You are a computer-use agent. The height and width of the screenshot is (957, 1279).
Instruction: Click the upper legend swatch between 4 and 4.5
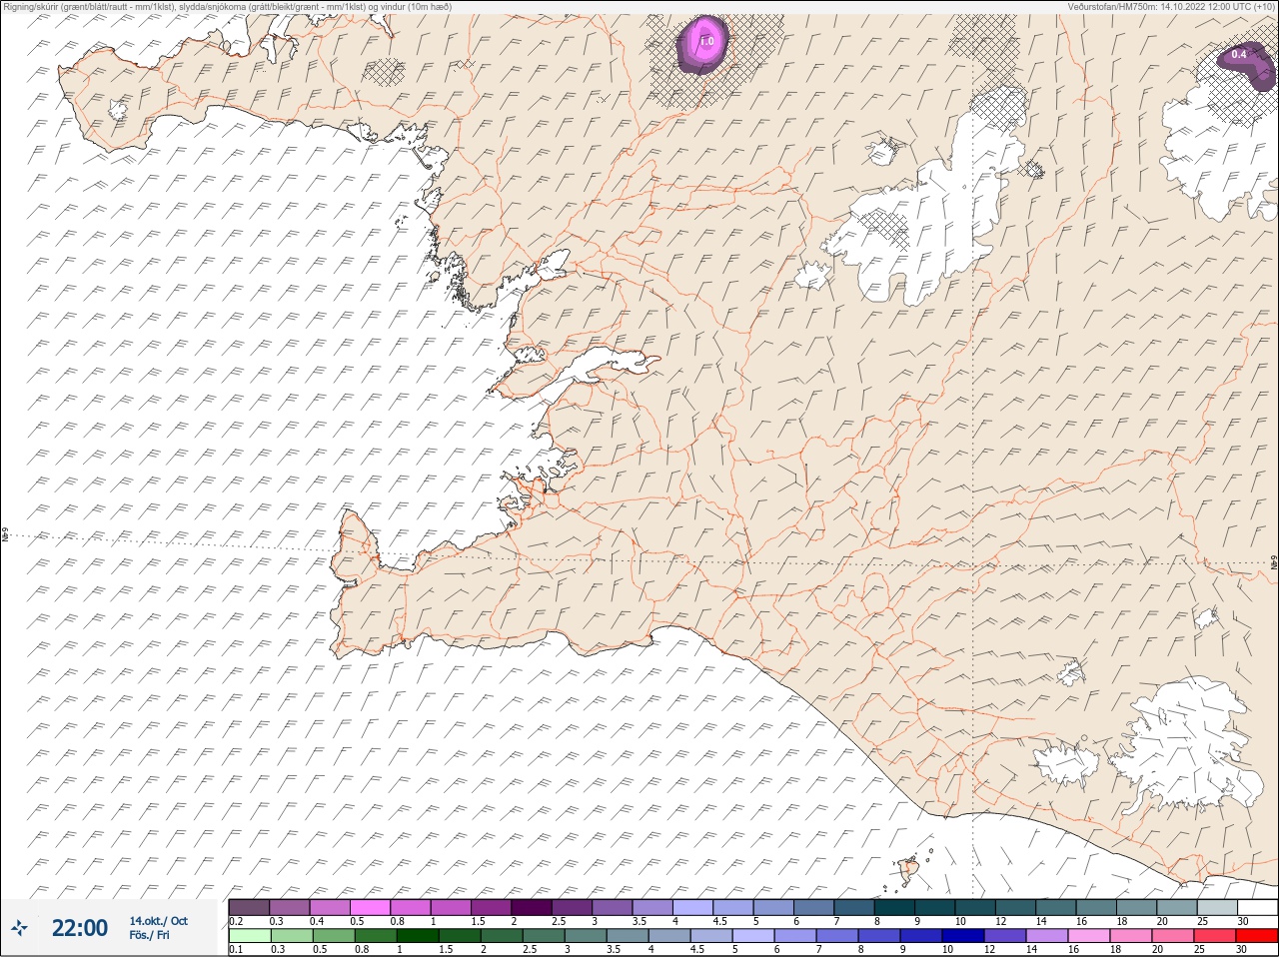pos(692,907)
